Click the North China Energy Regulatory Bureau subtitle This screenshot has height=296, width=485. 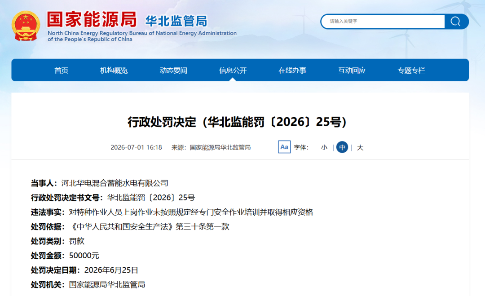[x=142, y=36]
